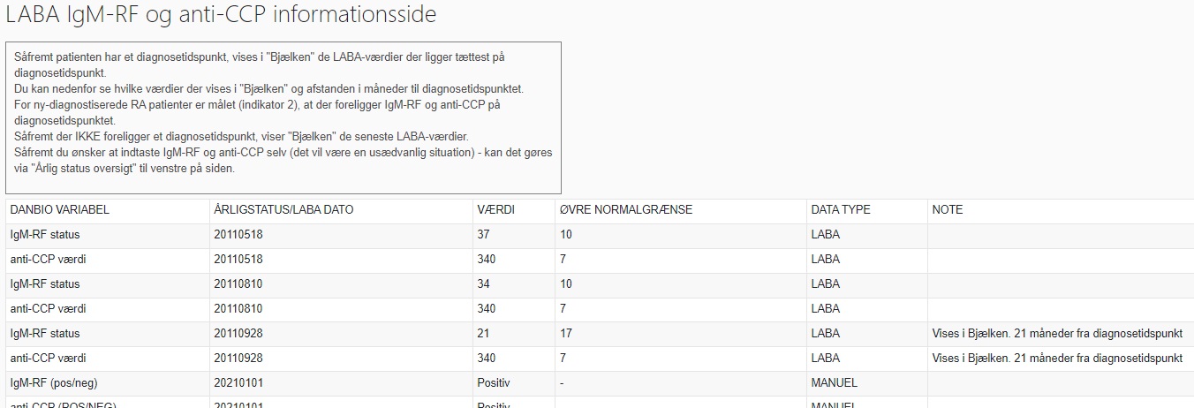Viewport: 1194px width, 408px height.
Task: Click the Bjælken note on the IgM-RF status row
Action: [x=1056, y=334]
